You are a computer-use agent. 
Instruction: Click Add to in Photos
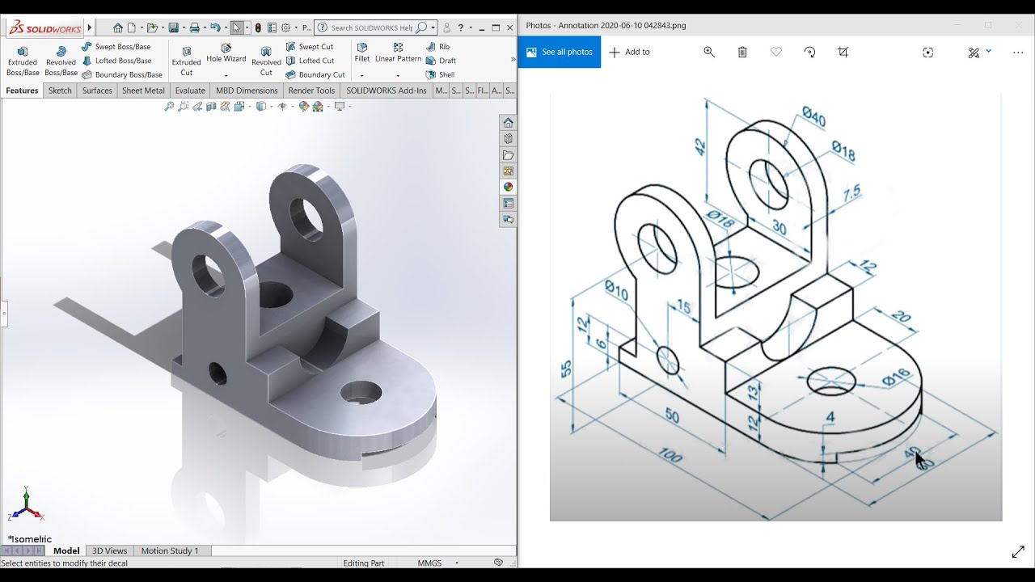tap(629, 52)
